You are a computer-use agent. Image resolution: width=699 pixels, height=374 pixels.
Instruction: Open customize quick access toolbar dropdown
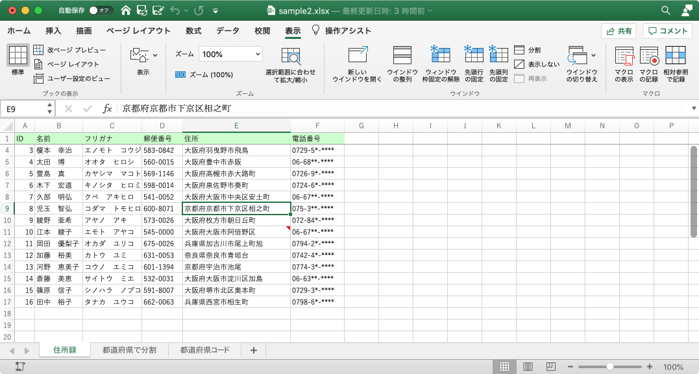click(x=215, y=10)
